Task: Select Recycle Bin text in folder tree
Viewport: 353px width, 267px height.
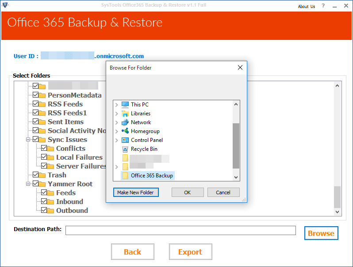Action: tap(144, 149)
